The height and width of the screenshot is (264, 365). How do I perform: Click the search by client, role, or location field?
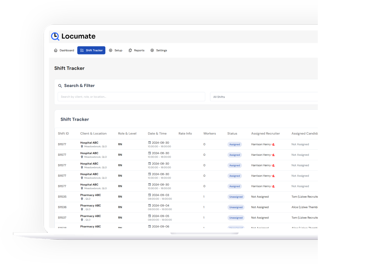pos(131,97)
